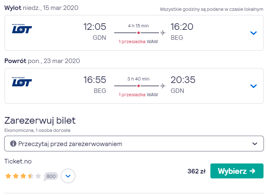Expand Ticket.no details with the round chevron button
The height and width of the screenshot is (195, 266).
click(68, 176)
